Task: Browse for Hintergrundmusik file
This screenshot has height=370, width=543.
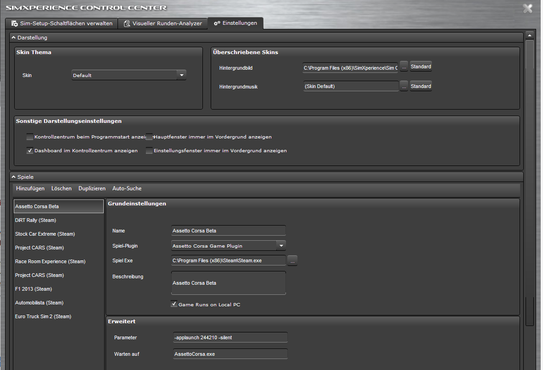Action: [x=404, y=86]
